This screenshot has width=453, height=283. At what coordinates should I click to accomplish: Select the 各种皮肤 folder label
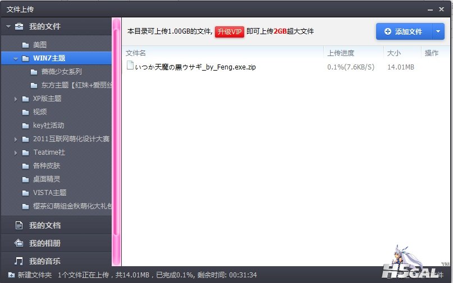(x=47, y=166)
